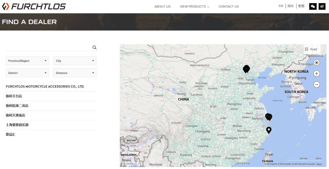Select Furchtlos Motorcycle Accessories Co., Ltd. dealer
Viewport: 329px width, 169px height.
[x=45, y=86]
